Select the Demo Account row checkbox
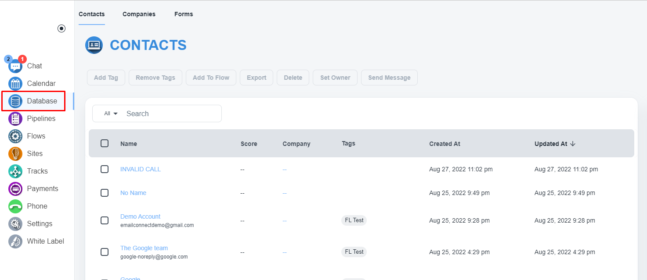 [x=105, y=220]
